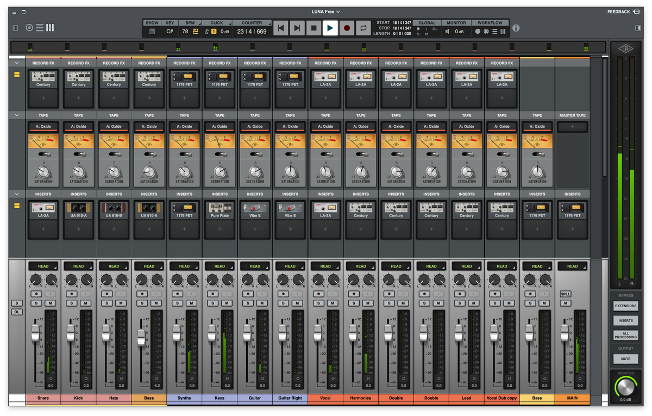Change A: Oxide tape type on Kick
This screenshot has width=652, height=416.
point(79,127)
